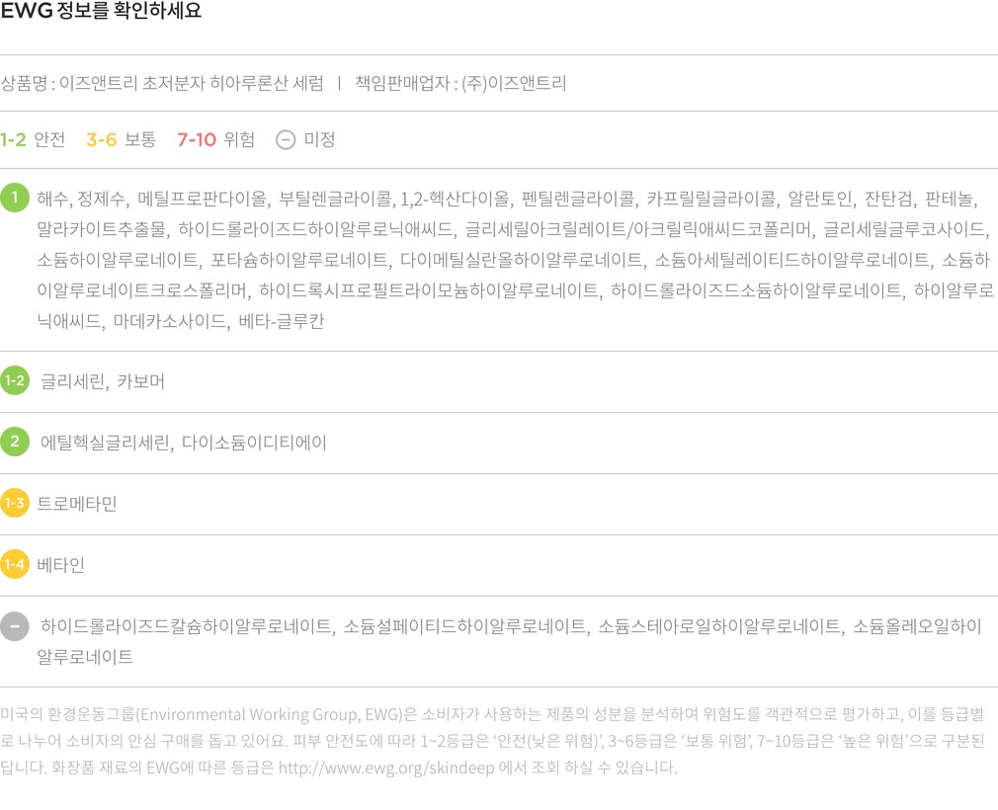The width and height of the screenshot is (998, 810).
Task: Select the green grade 2 badge
Action: [15, 442]
